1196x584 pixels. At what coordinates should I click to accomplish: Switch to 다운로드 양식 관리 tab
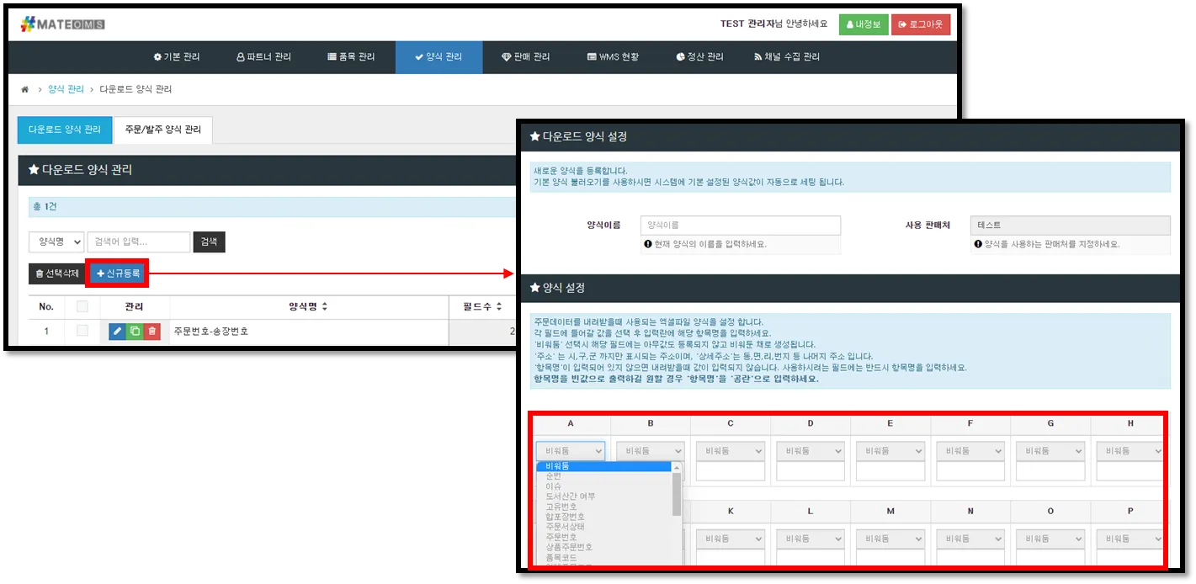(64, 130)
